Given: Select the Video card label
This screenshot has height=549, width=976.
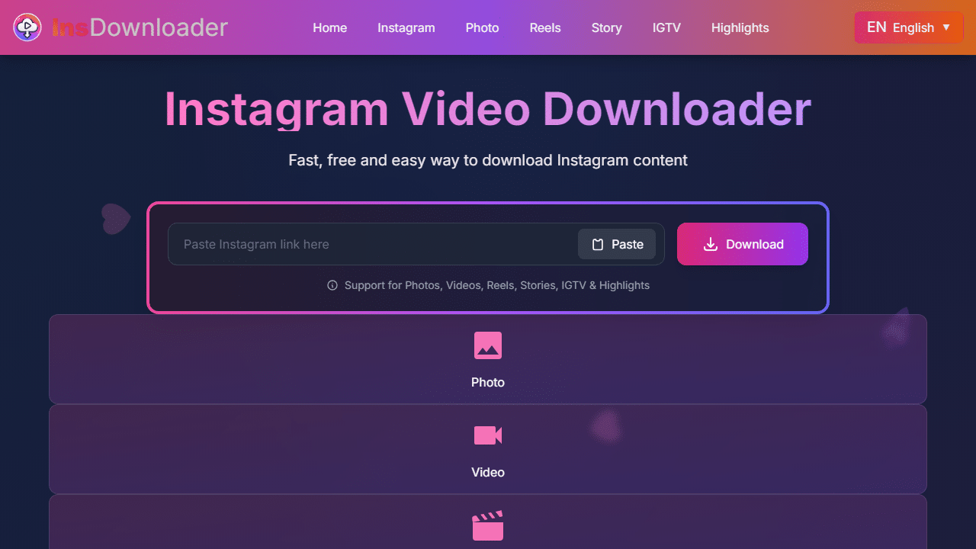Looking at the screenshot, I should coord(488,472).
